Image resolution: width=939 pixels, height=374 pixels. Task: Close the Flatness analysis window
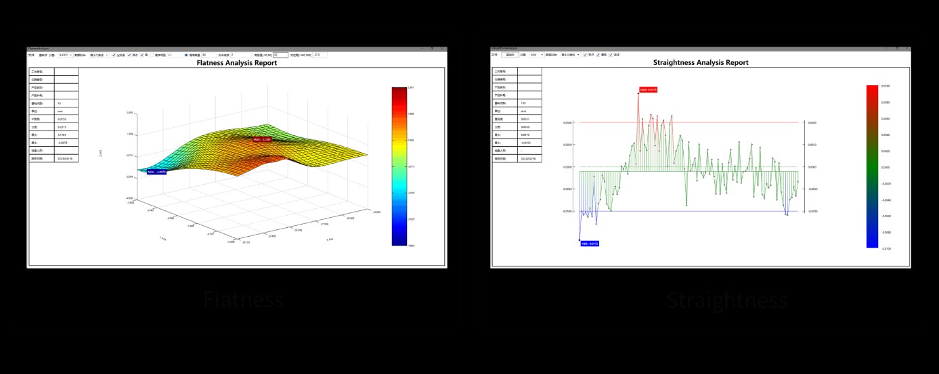pos(442,48)
